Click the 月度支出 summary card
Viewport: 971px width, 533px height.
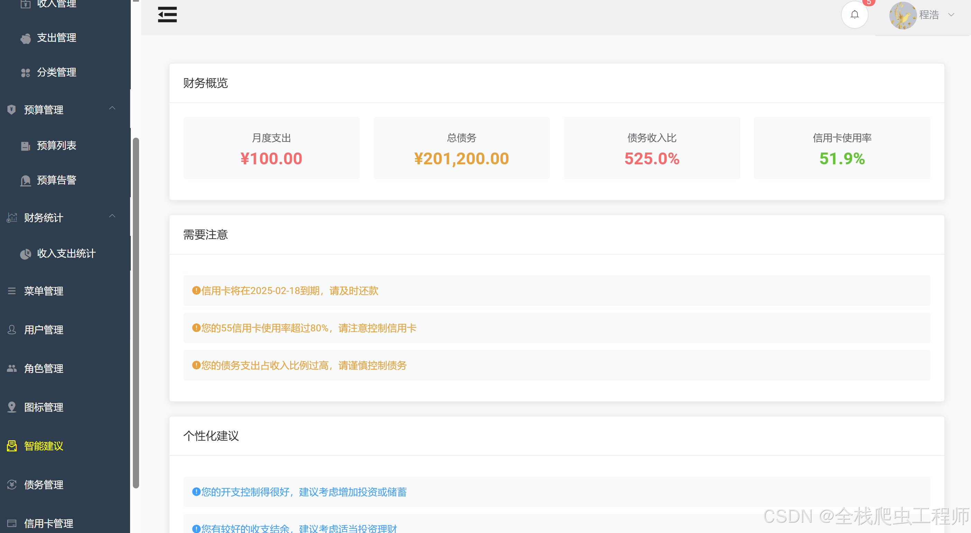coord(271,148)
